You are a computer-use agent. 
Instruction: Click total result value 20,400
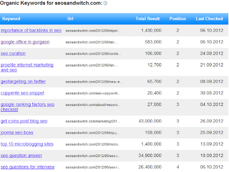[154, 93]
